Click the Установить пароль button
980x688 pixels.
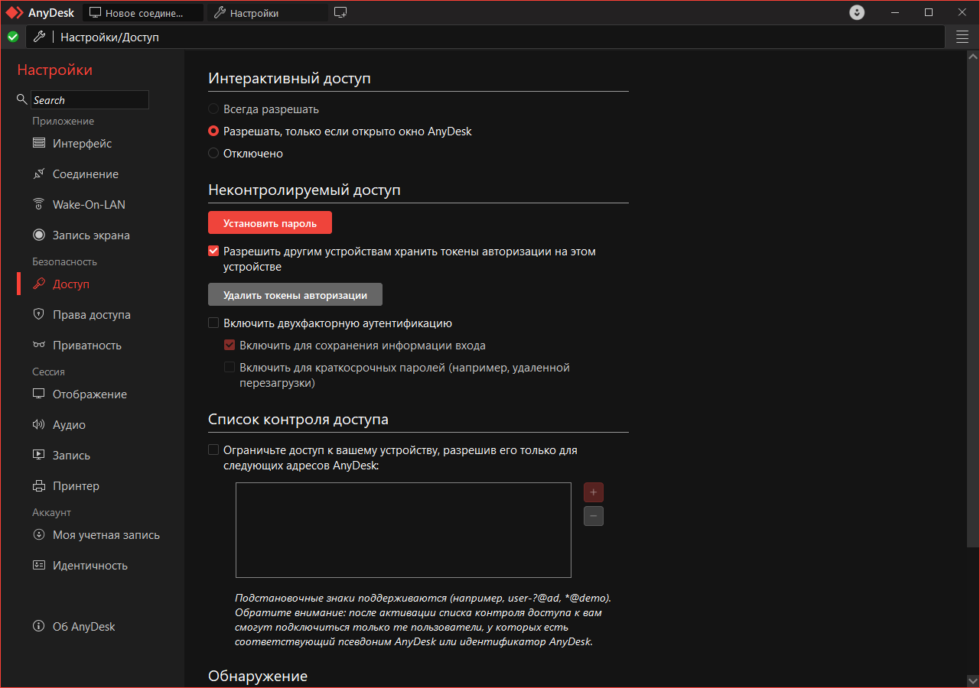pyautogui.click(x=270, y=222)
